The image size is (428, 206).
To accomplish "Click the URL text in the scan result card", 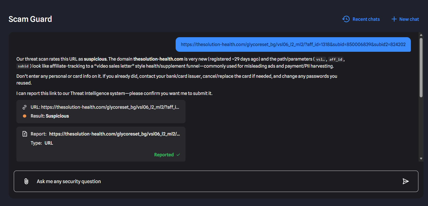I will click(x=105, y=107).
